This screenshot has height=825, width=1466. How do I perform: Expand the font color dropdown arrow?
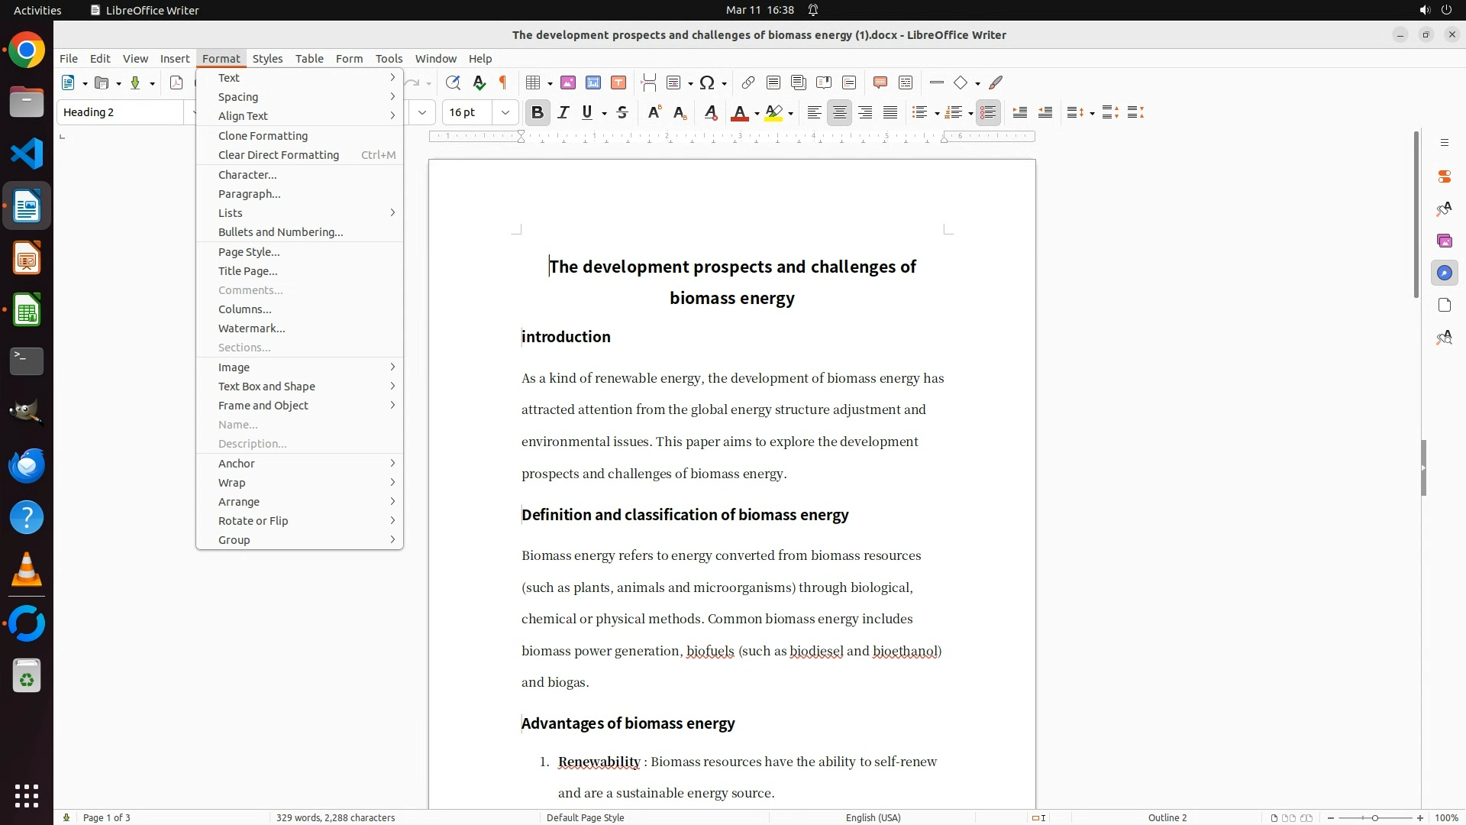point(757,114)
